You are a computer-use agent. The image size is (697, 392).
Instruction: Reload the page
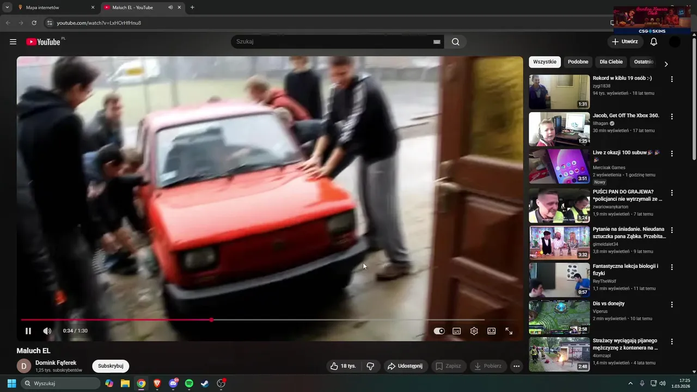pyautogui.click(x=34, y=23)
